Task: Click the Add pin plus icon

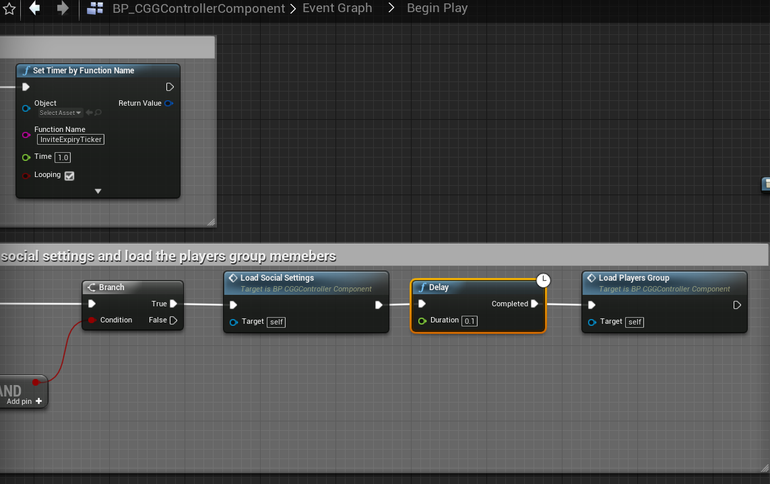Action: (39, 401)
